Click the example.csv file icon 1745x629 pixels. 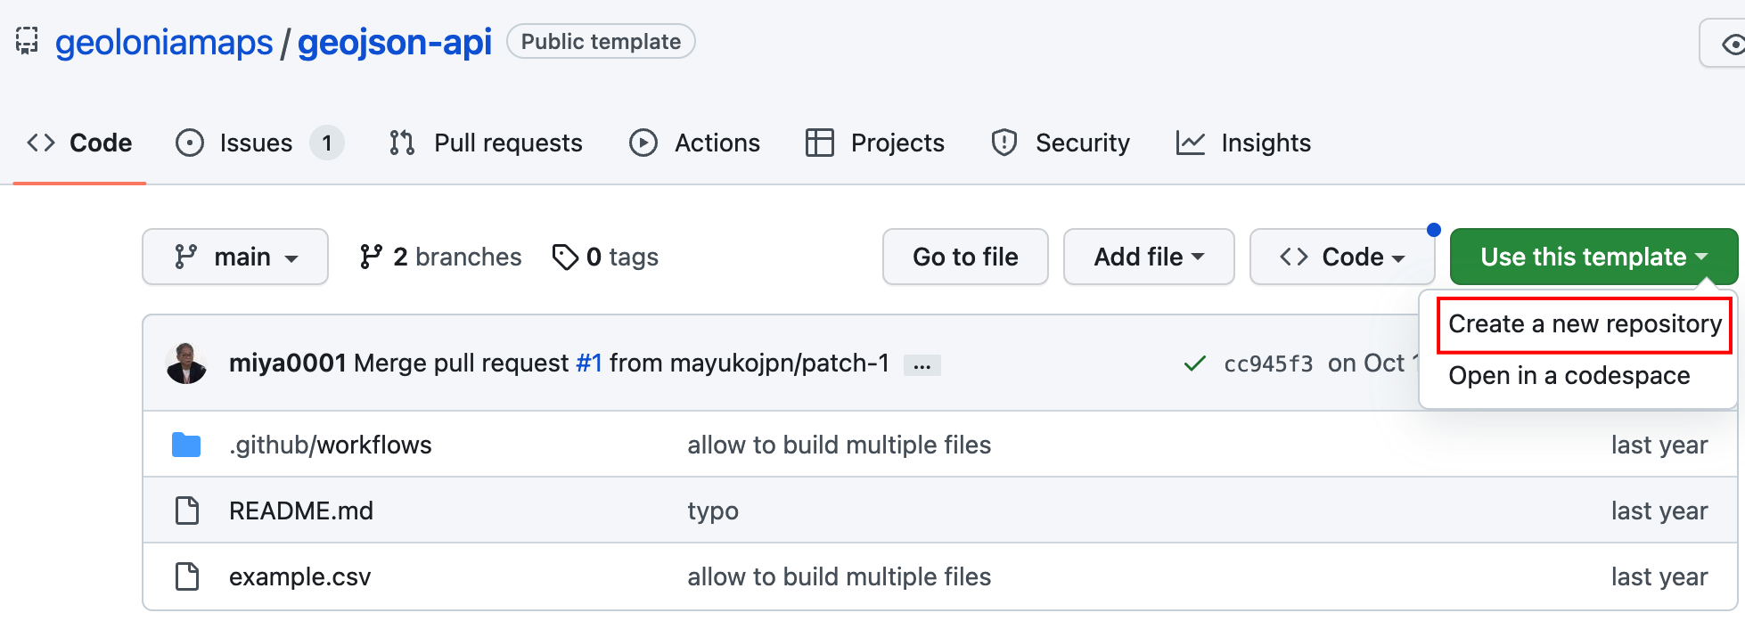coord(187,576)
